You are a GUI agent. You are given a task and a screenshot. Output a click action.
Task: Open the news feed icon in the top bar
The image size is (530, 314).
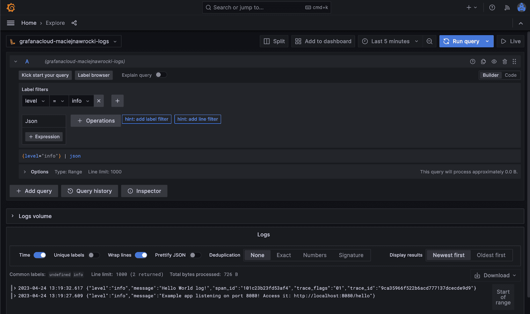click(x=507, y=7)
